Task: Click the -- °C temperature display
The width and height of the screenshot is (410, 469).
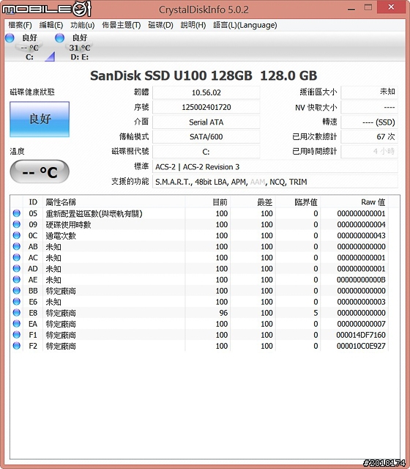Action: tap(40, 172)
